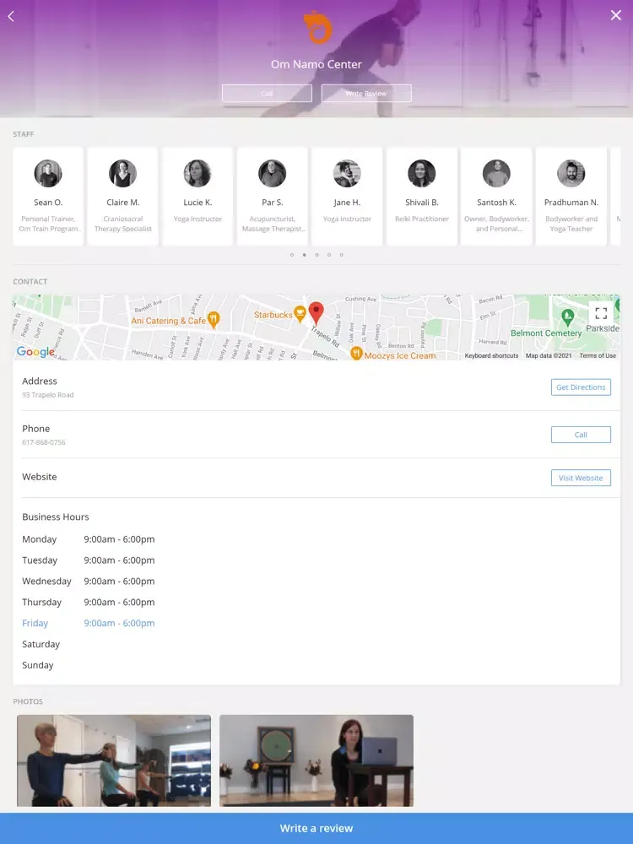Image resolution: width=633 pixels, height=844 pixels.
Task: Click the Belmont Cemetery green marker
Action: click(567, 316)
